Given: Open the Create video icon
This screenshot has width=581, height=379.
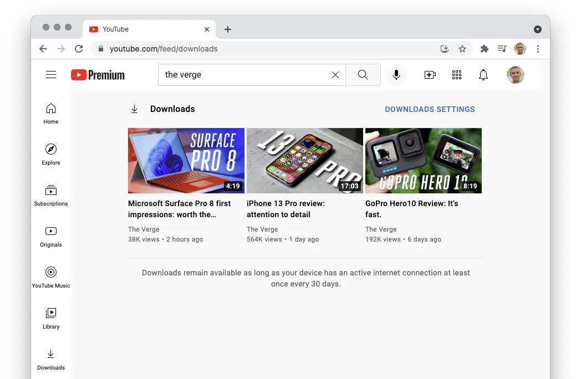Looking at the screenshot, I should (430, 75).
